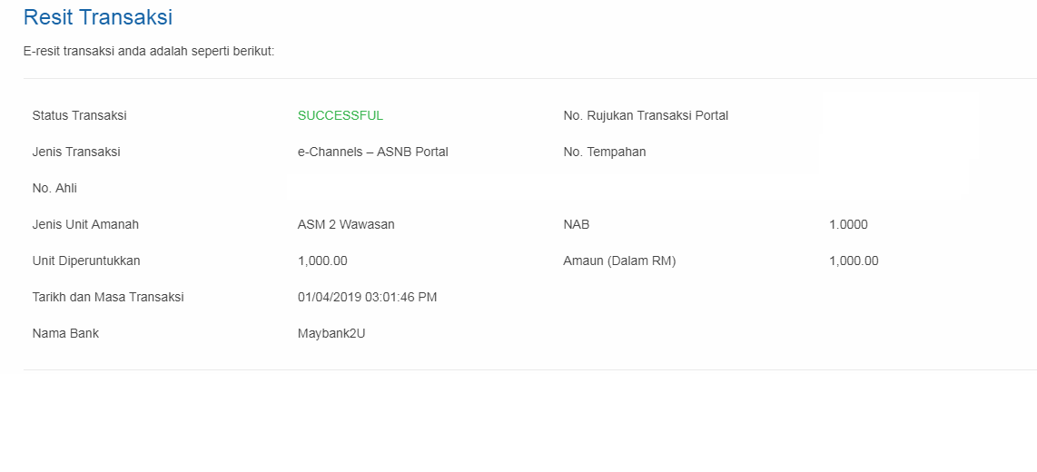The image size is (1037, 472).
Task: Click the Unit Diperuntukkan value 1,000.00
Action: 322,261
